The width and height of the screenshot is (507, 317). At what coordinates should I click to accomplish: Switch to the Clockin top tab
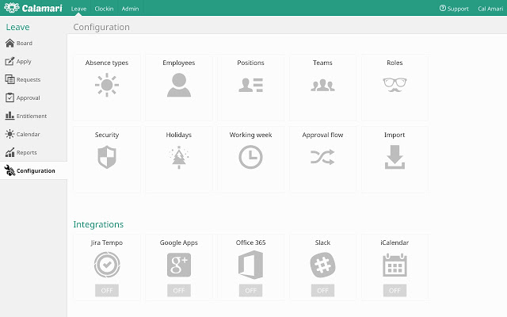[104, 9]
